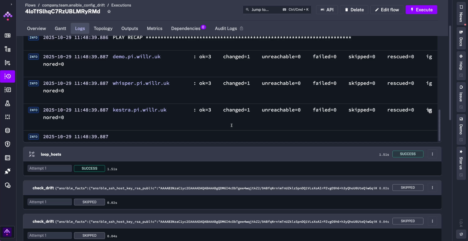Open the Attempt 1 selector under loop_hosts
468x241 pixels.
(49, 168)
